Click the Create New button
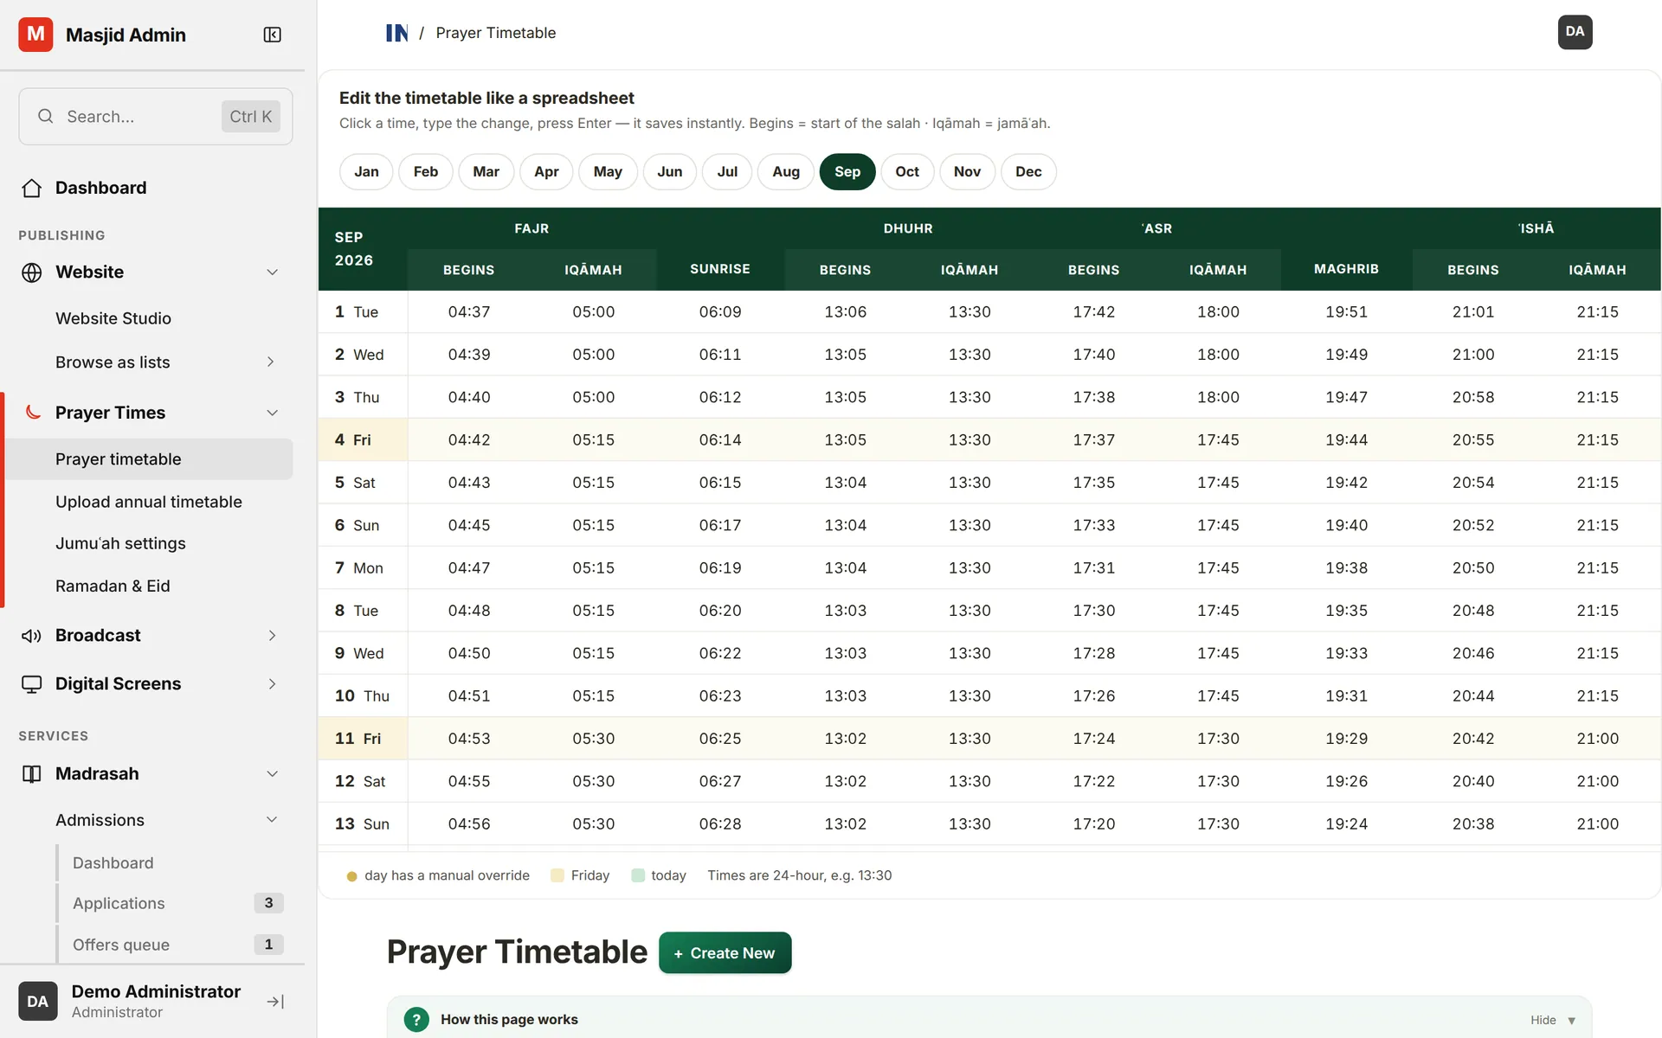Screen dimensions: 1662x1038 click(x=725, y=952)
